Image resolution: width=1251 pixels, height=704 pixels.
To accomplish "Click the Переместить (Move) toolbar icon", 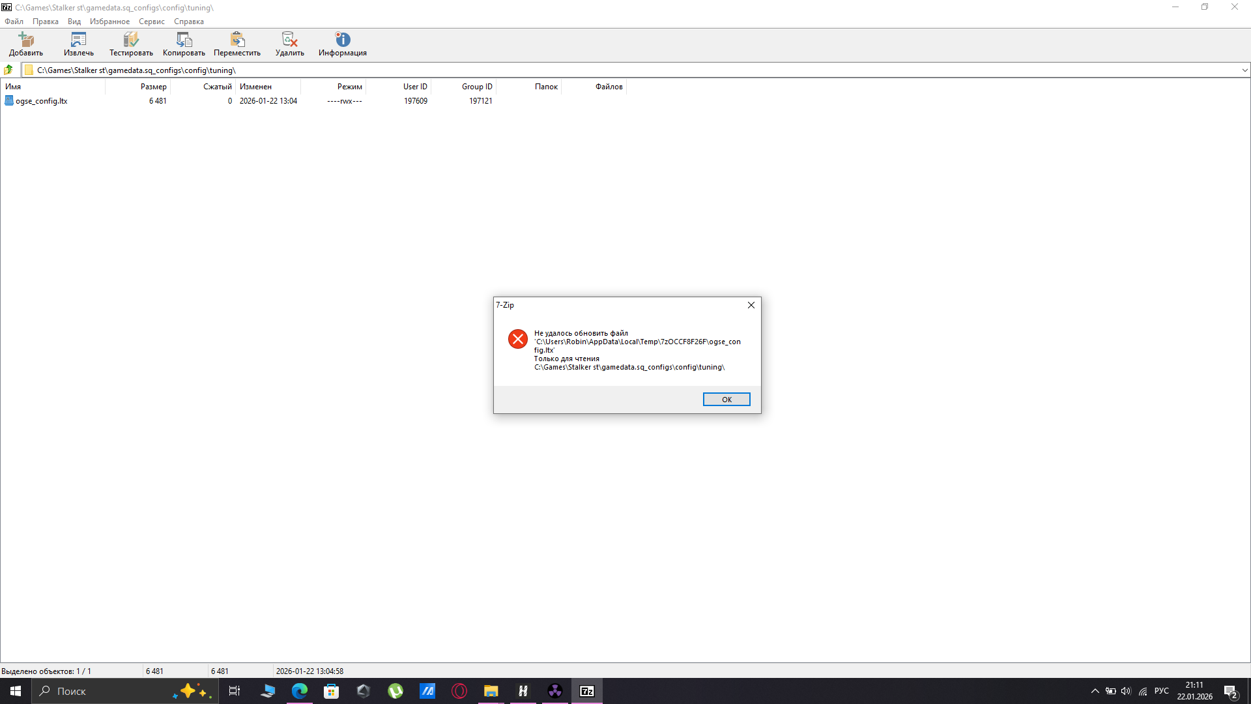I will (237, 40).
